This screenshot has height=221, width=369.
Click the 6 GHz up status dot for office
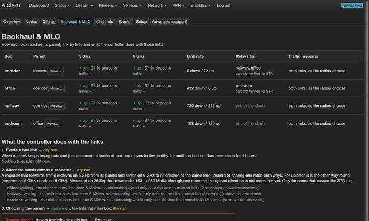pyautogui.click(x=134, y=86)
